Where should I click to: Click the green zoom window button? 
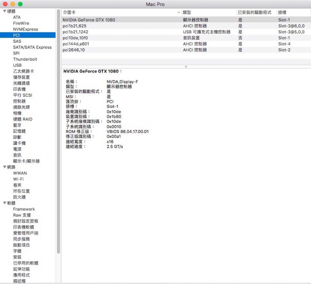coord(20,4)
